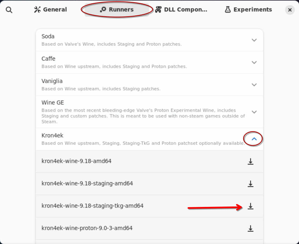
Task: Click the Wine GE row title
Action: click(53, 103)
